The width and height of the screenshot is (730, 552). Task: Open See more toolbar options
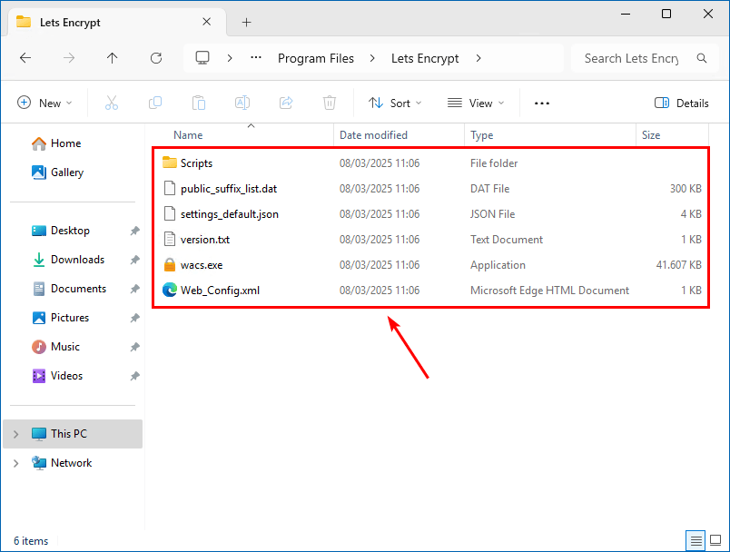pos(542,103)
